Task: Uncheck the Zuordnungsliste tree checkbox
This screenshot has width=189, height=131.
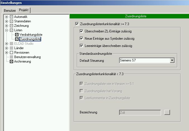Action: [17, 39]
